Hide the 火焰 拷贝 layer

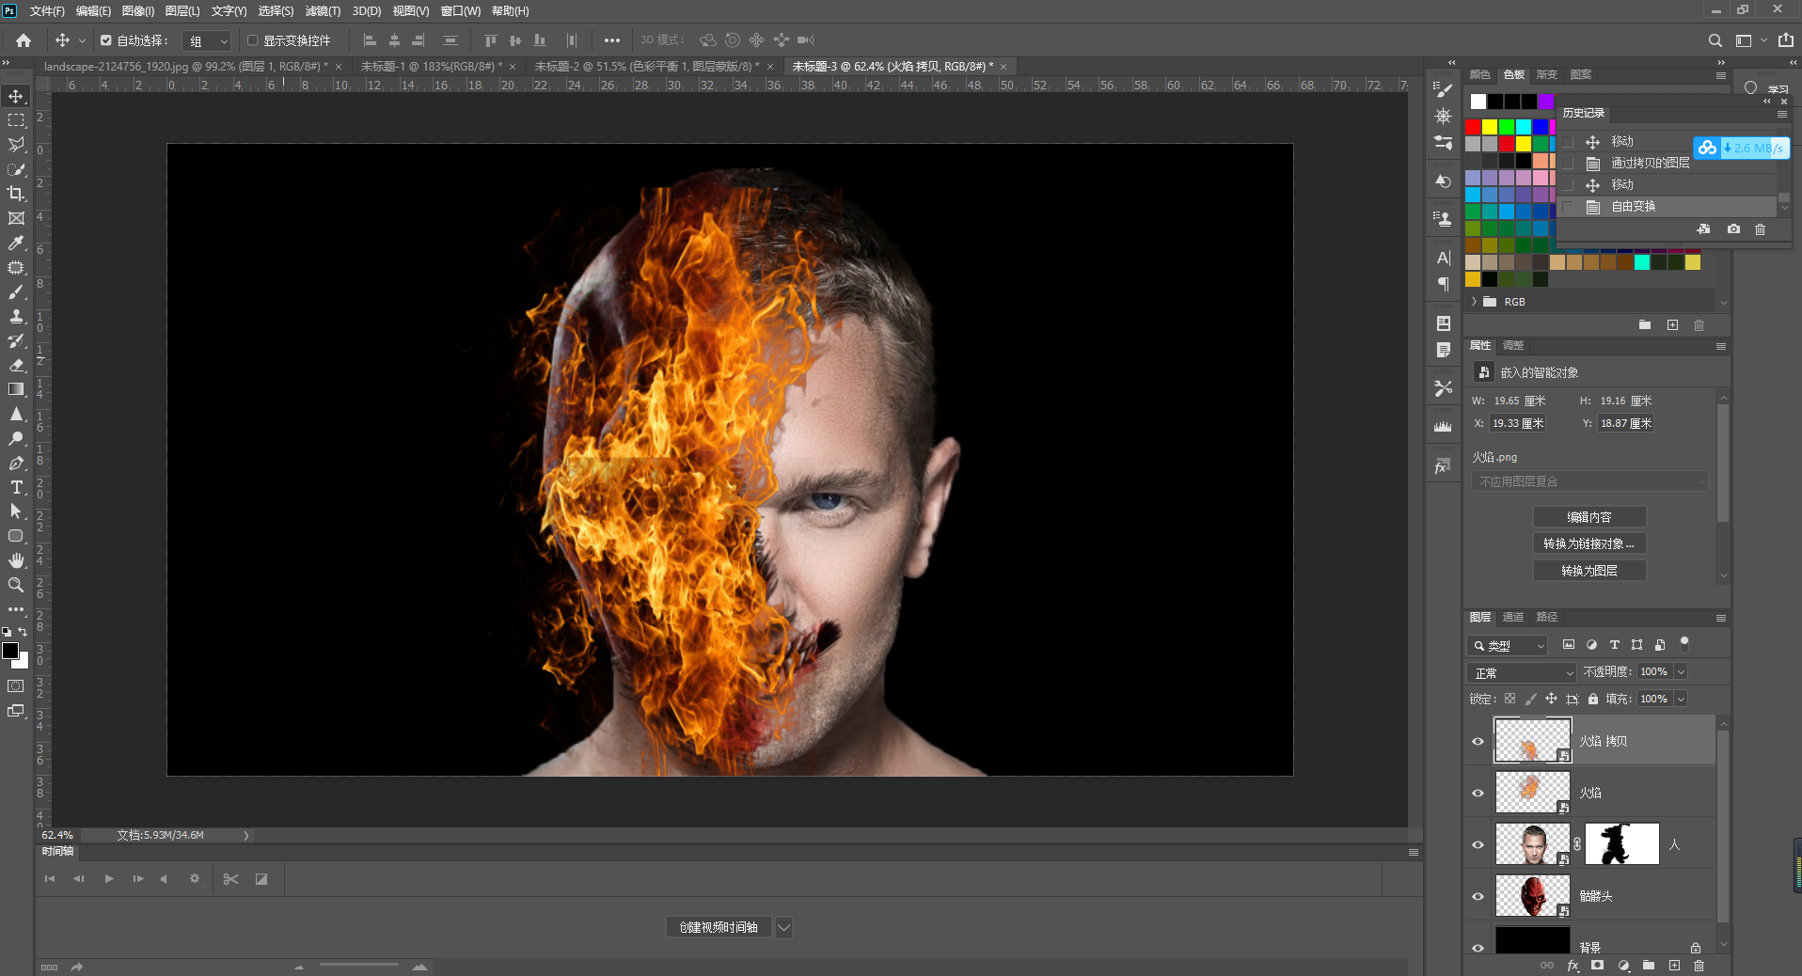(x=1478, y=741)
